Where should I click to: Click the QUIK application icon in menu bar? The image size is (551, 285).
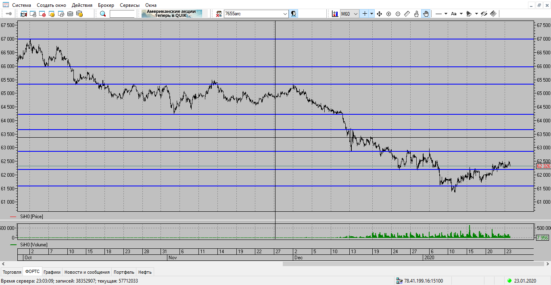click(6, 5)
